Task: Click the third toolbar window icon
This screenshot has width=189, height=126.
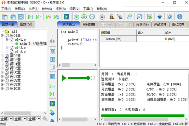Action: [x=21, y=17]
